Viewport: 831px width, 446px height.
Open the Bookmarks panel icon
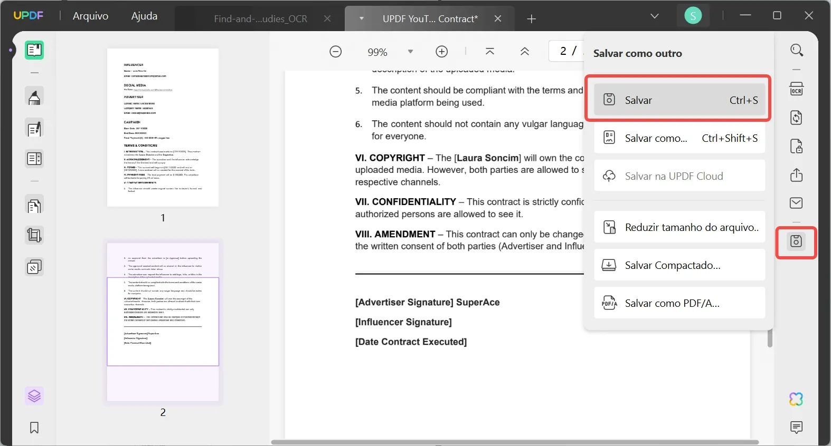pos(34,428)
